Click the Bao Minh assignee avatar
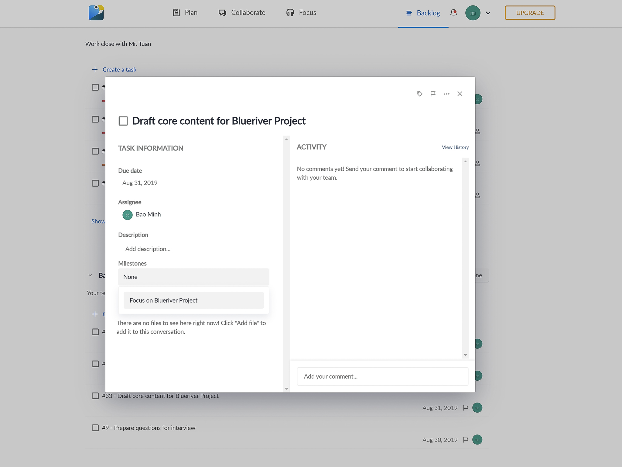 128,215
